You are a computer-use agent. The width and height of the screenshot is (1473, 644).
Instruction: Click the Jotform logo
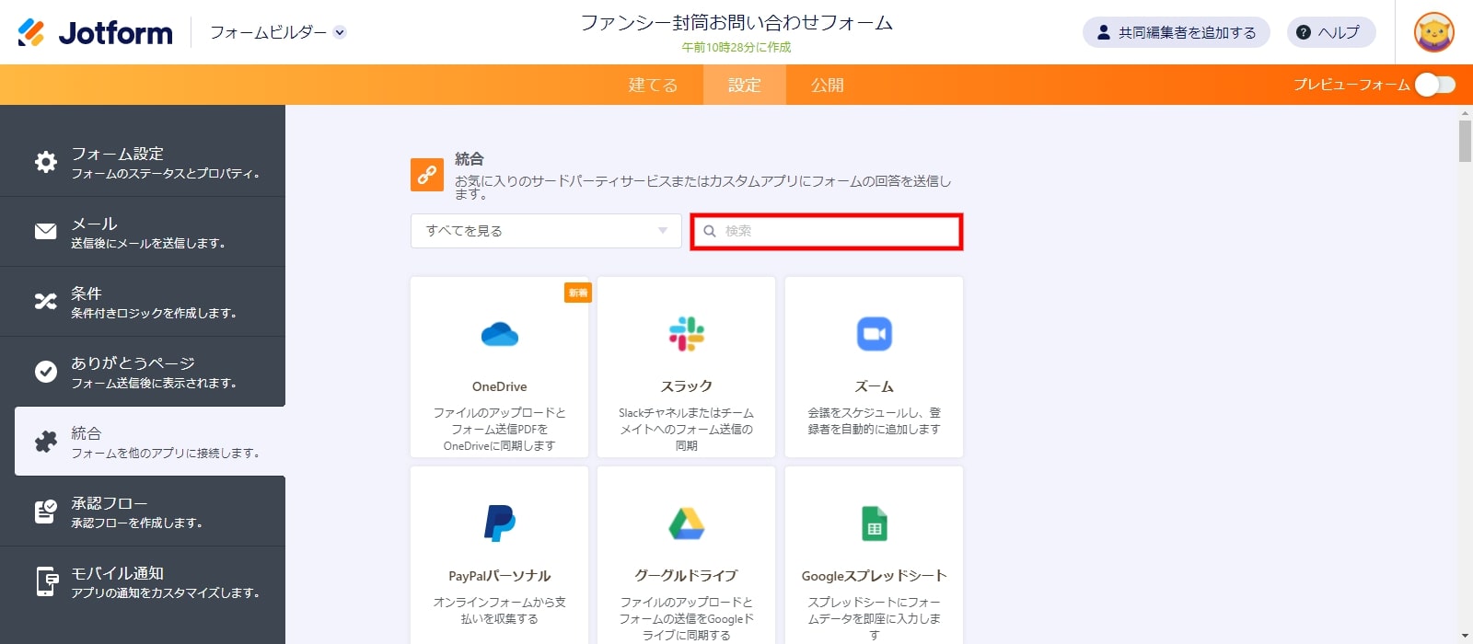coord(95,32)
